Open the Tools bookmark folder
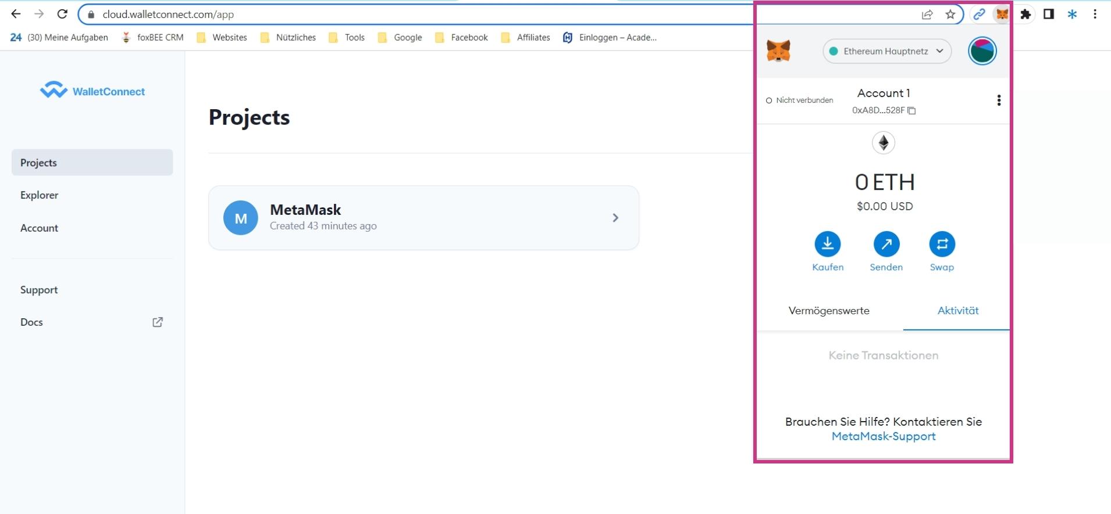The width and height of the screenshot is (1111, 514). [347, 37]
